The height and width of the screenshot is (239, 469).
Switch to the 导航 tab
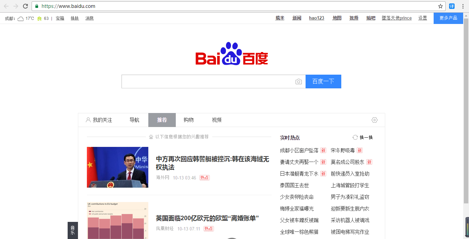[x=134, y=120]
